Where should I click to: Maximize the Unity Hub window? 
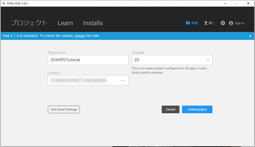tap(237, 3)
